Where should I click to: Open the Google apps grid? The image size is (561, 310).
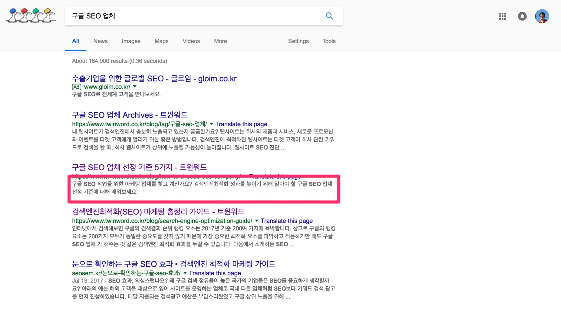(503, 16)
